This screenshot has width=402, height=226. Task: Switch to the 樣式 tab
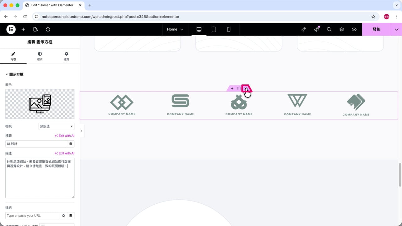click(x=40, y=56)
